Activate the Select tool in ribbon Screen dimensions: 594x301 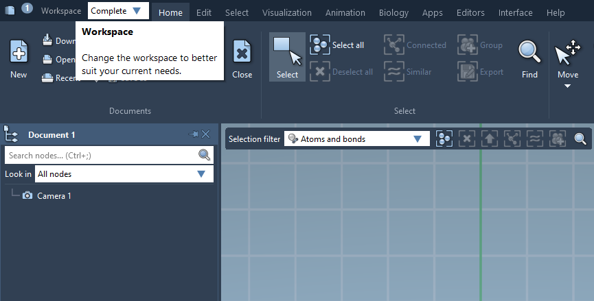tap(287, 57)
